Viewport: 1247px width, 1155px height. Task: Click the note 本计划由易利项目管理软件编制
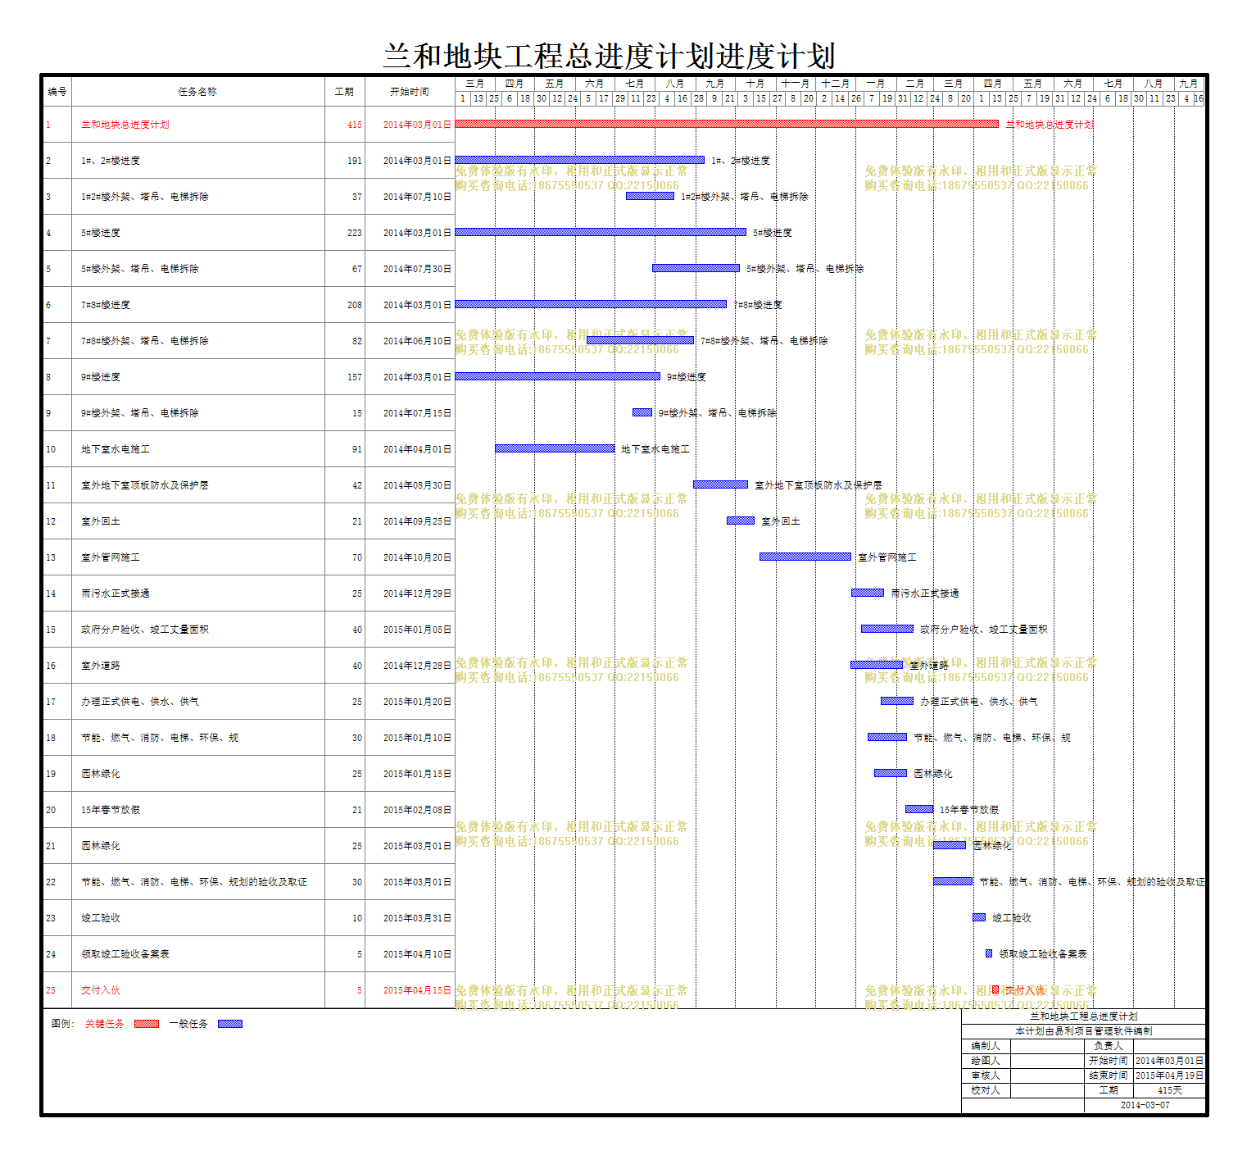1084,1031
